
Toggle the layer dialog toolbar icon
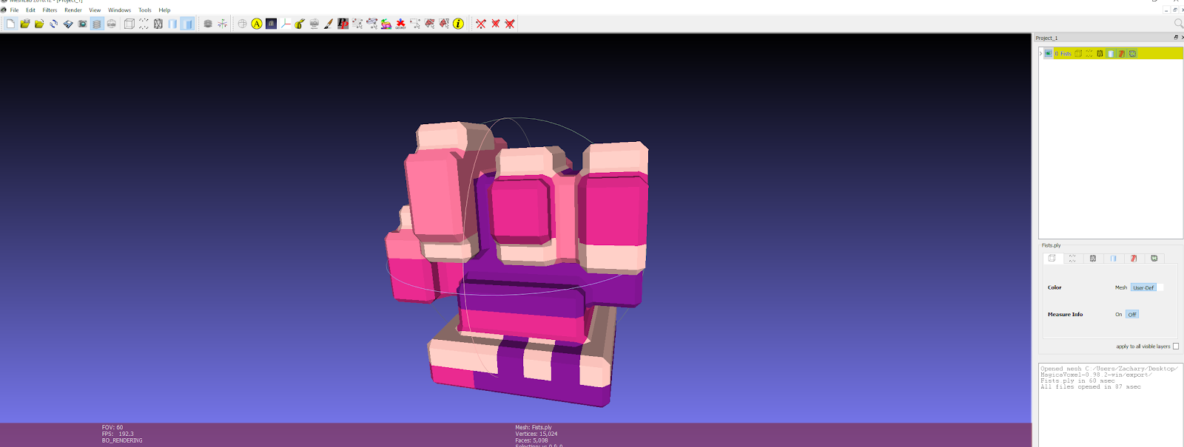click(x=97, y=24)
